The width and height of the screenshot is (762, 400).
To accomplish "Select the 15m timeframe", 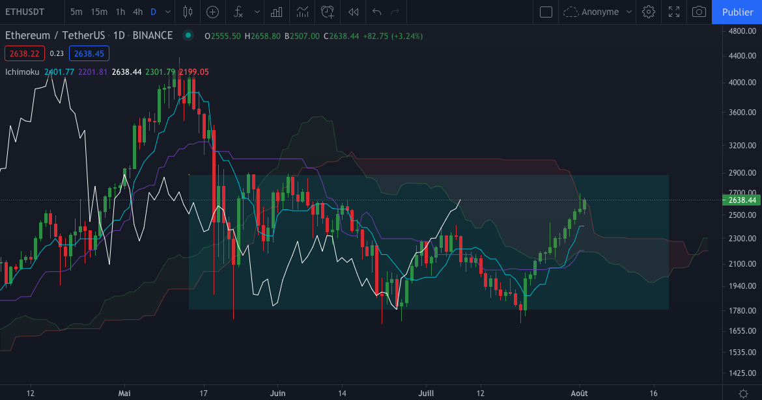I will pyautogui.click(x=99, y=12).
